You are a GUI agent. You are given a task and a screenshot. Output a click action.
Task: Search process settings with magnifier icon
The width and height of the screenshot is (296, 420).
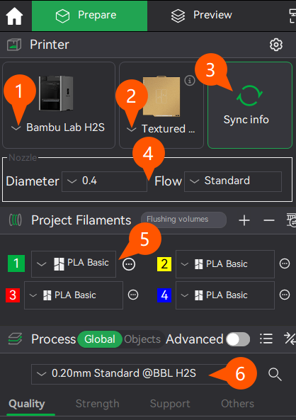click(x=275, y=374)
